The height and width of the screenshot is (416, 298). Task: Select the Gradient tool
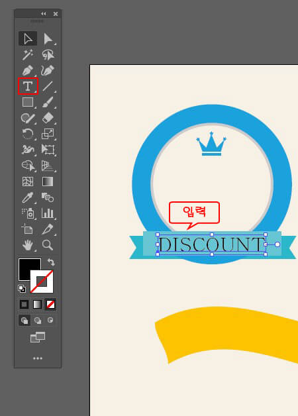pos(48,182)
